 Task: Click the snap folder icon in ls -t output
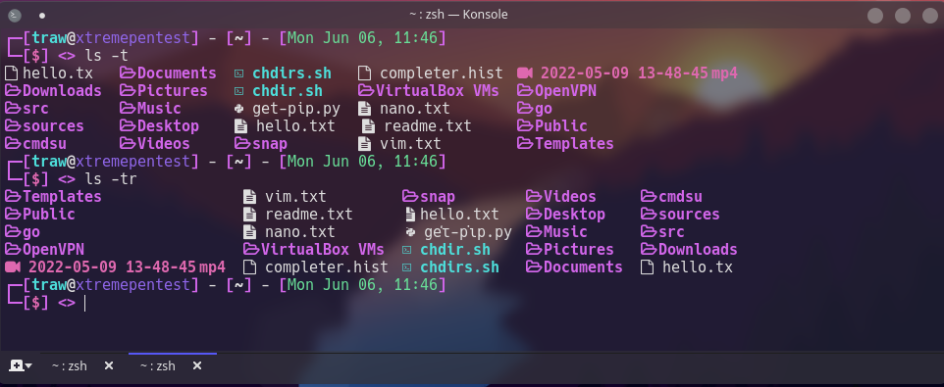tap(242, 144)
